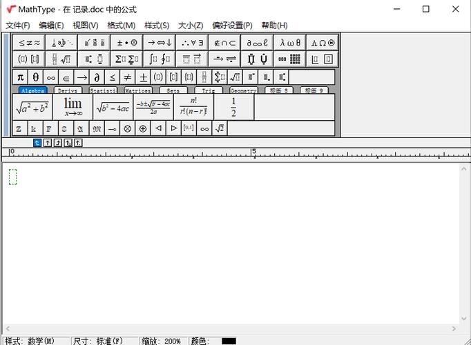This screenshot has width=471, height=345.
Task: Click the black 颜色 swatch in status bar
Action: pyautogui.click(x=229, y=341)
